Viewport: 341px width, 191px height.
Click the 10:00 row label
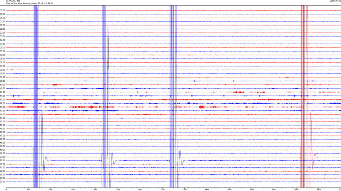[x=2, y=85]
